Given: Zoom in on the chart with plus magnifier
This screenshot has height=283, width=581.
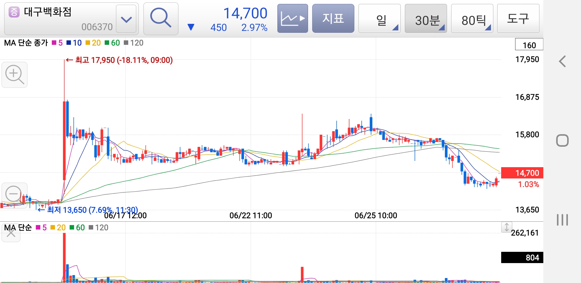Looking at the screenshot, I should coord(15,75).
